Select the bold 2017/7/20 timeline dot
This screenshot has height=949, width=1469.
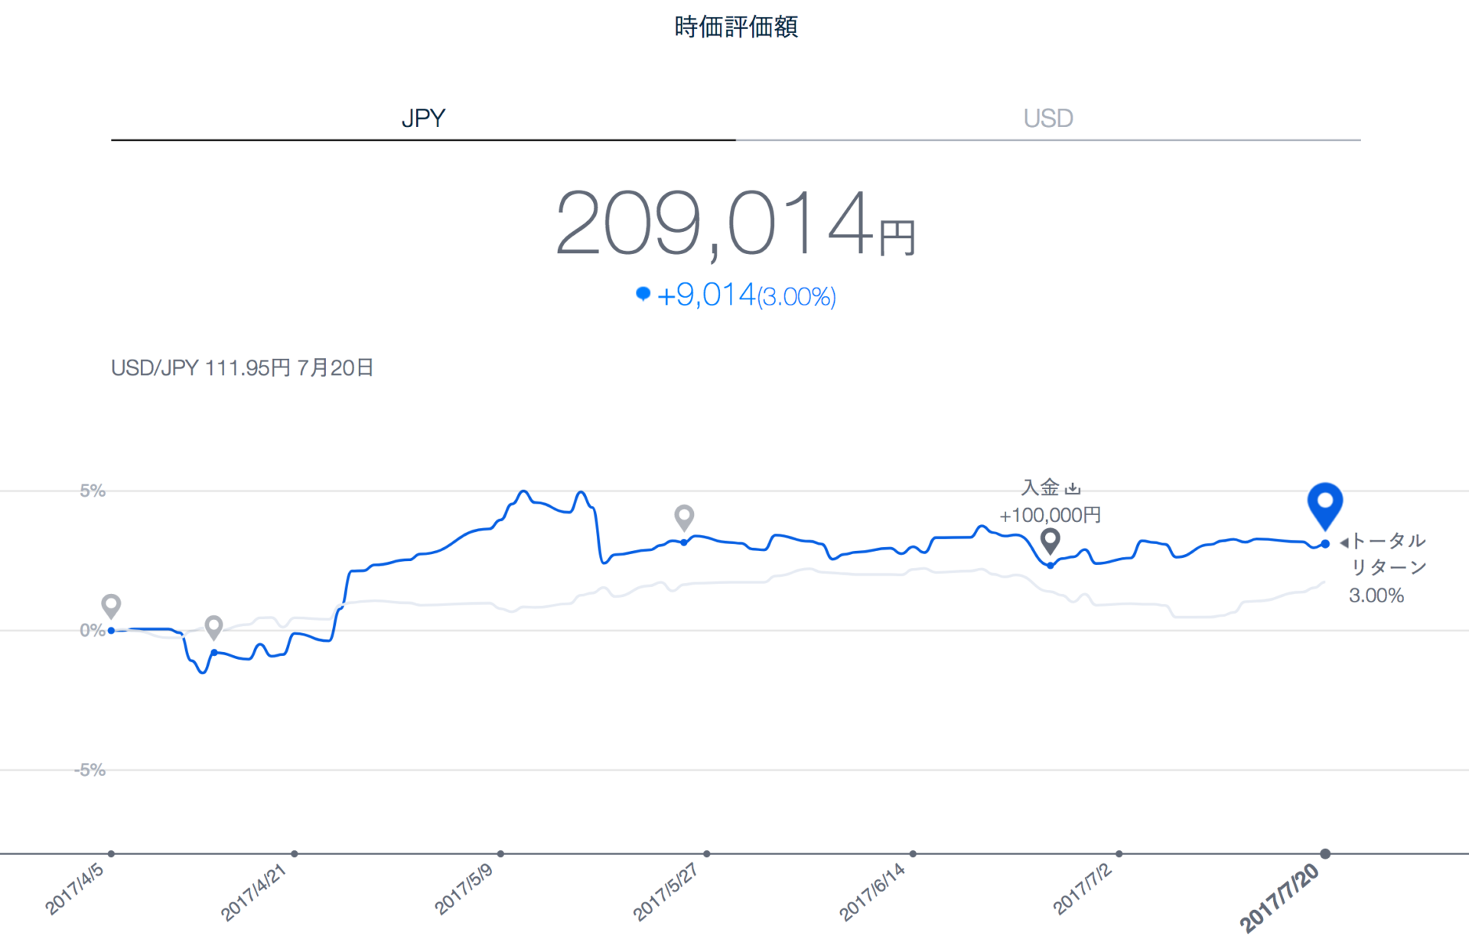coord(1325,853)
